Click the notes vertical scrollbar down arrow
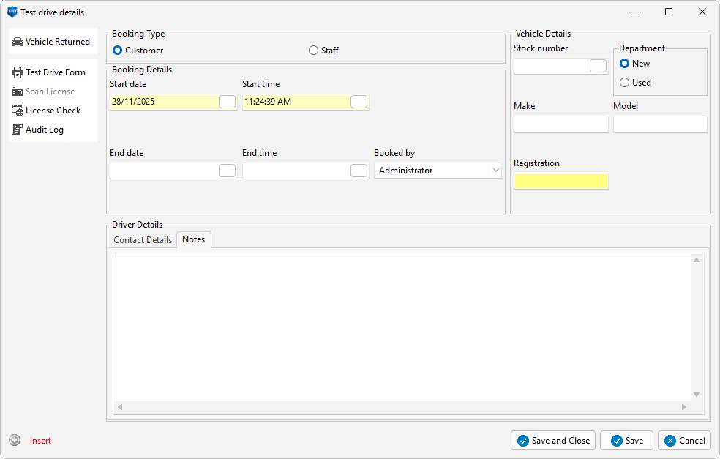Image resolution: width=720 pixels, height=459 pixels. (697, 394)
